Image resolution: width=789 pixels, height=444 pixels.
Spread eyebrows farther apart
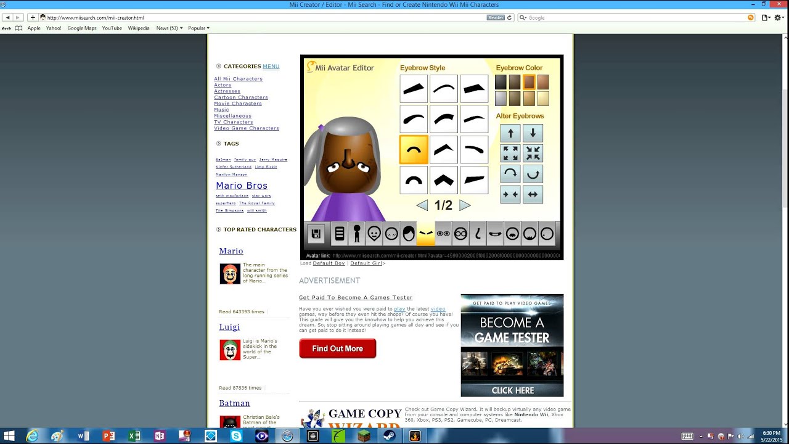(x=533, y=194)
